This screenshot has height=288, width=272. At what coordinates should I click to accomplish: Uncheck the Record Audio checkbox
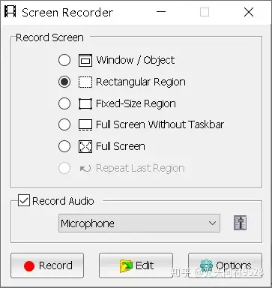click(x=24, y=201)
